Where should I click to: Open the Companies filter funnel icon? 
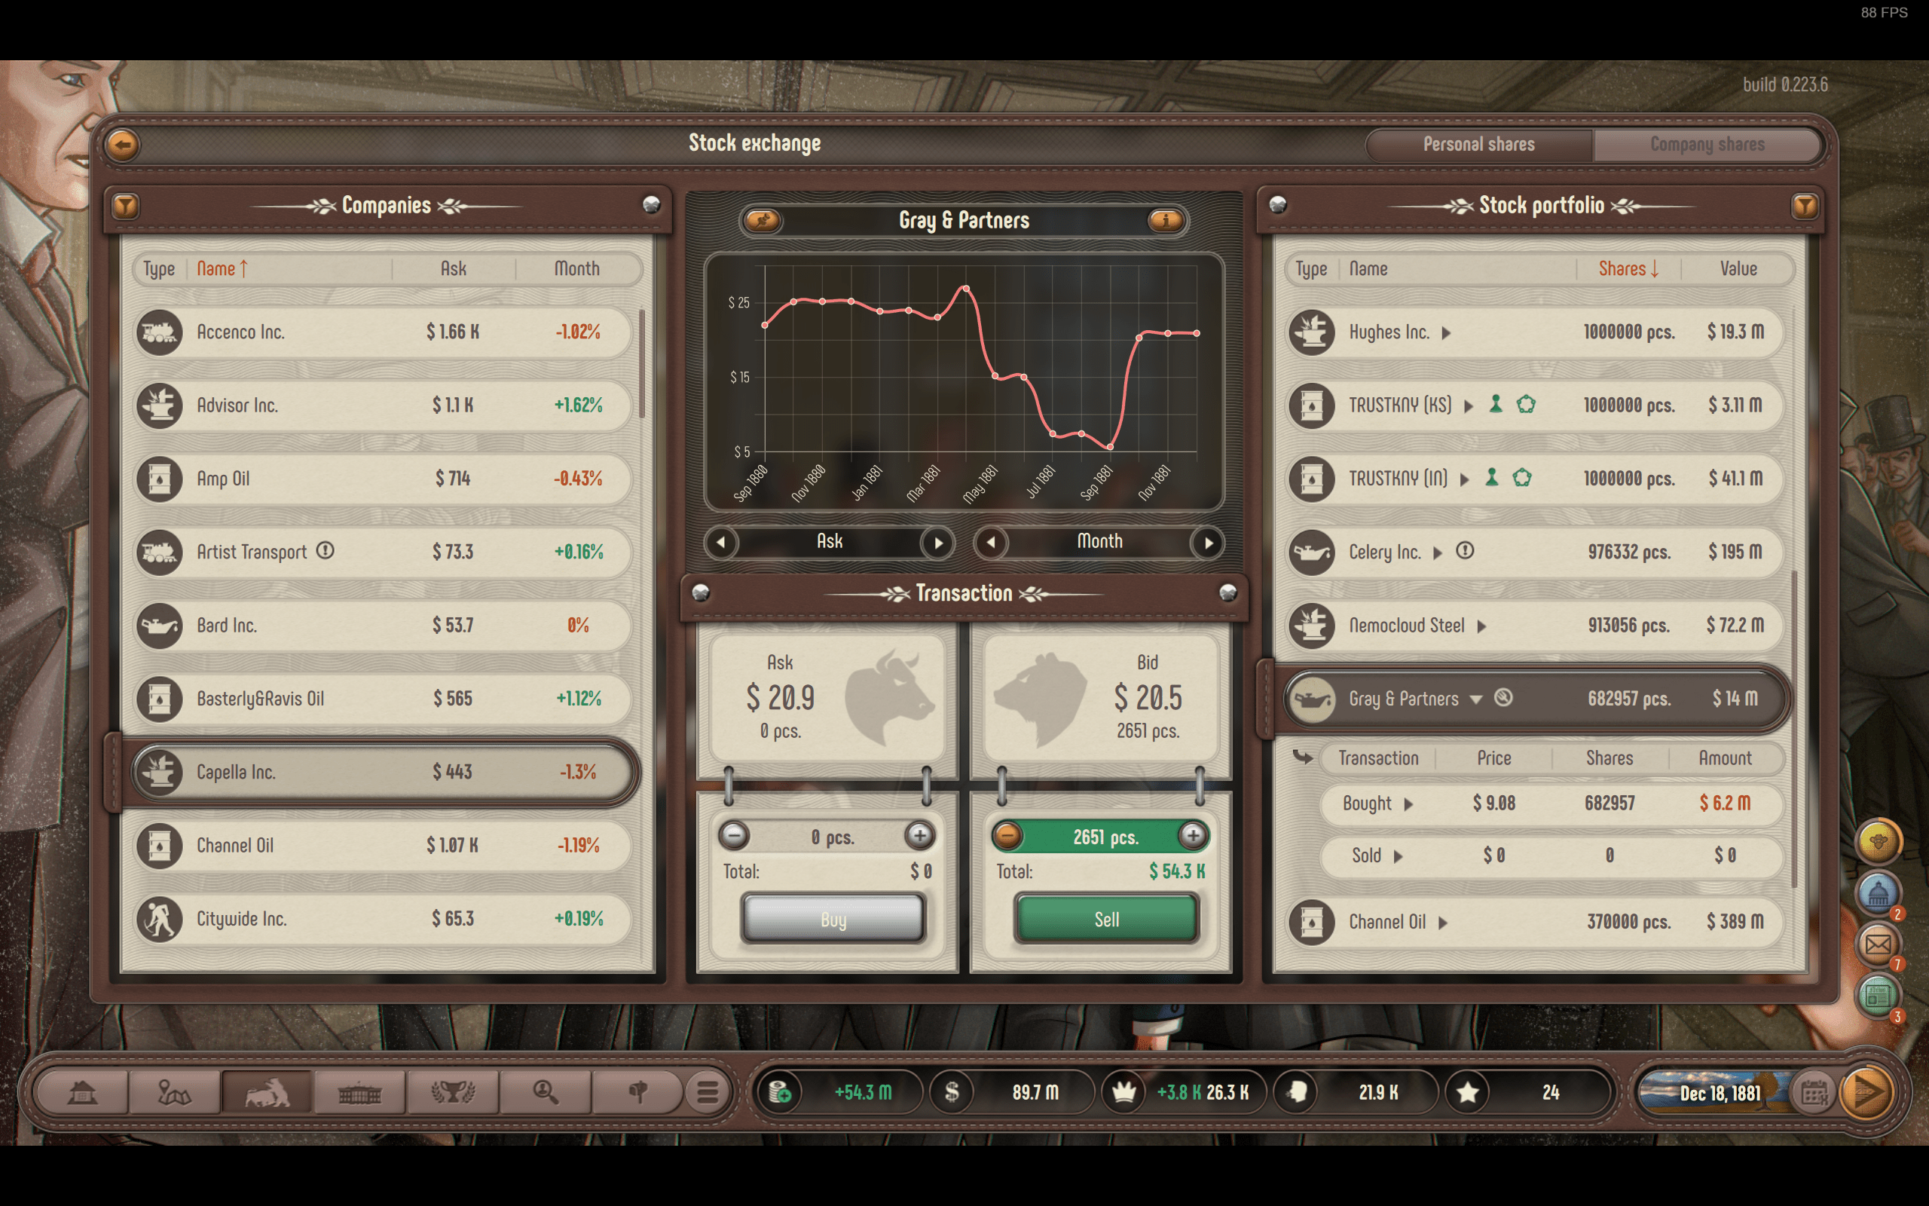pos(125,207)
